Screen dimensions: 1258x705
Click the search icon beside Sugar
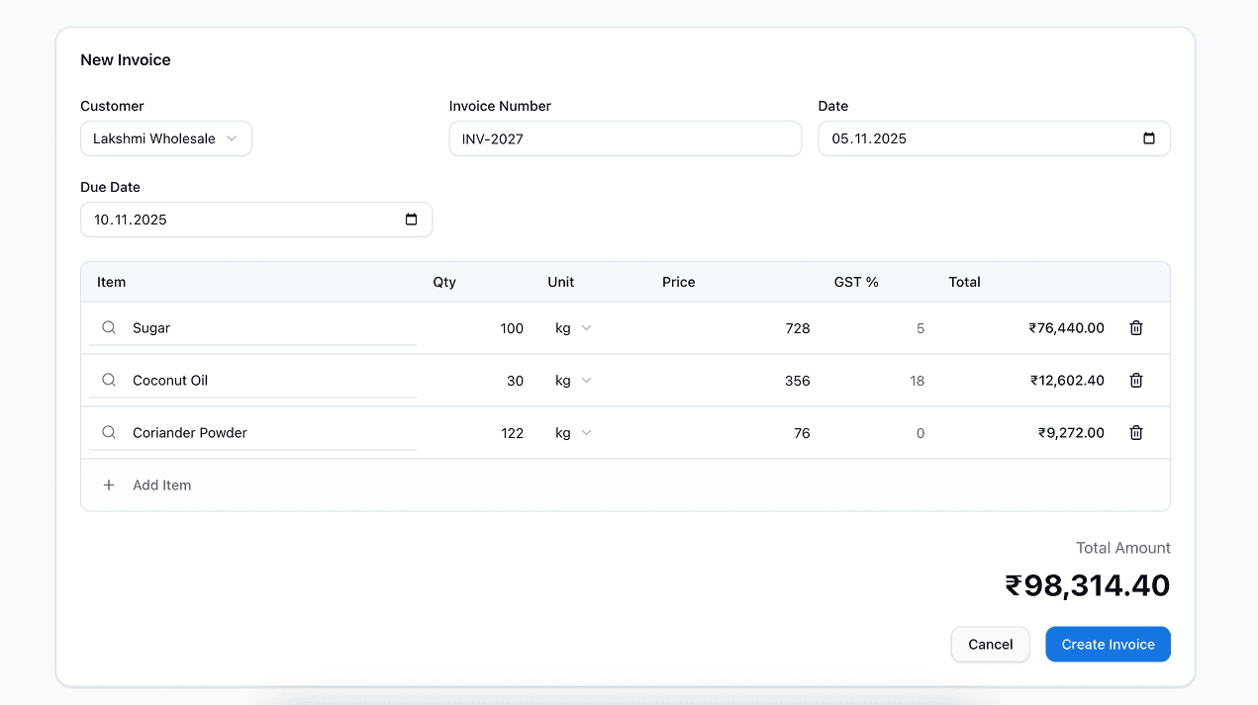point(109,327)
